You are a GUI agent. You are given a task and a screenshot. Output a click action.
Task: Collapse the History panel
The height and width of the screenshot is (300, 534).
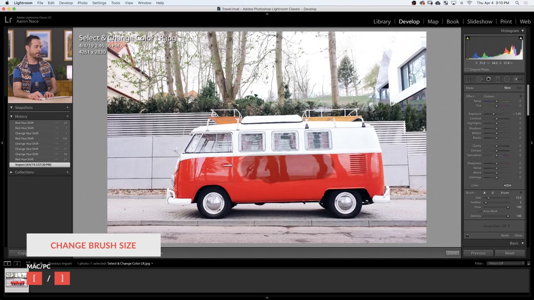[12, 116]
